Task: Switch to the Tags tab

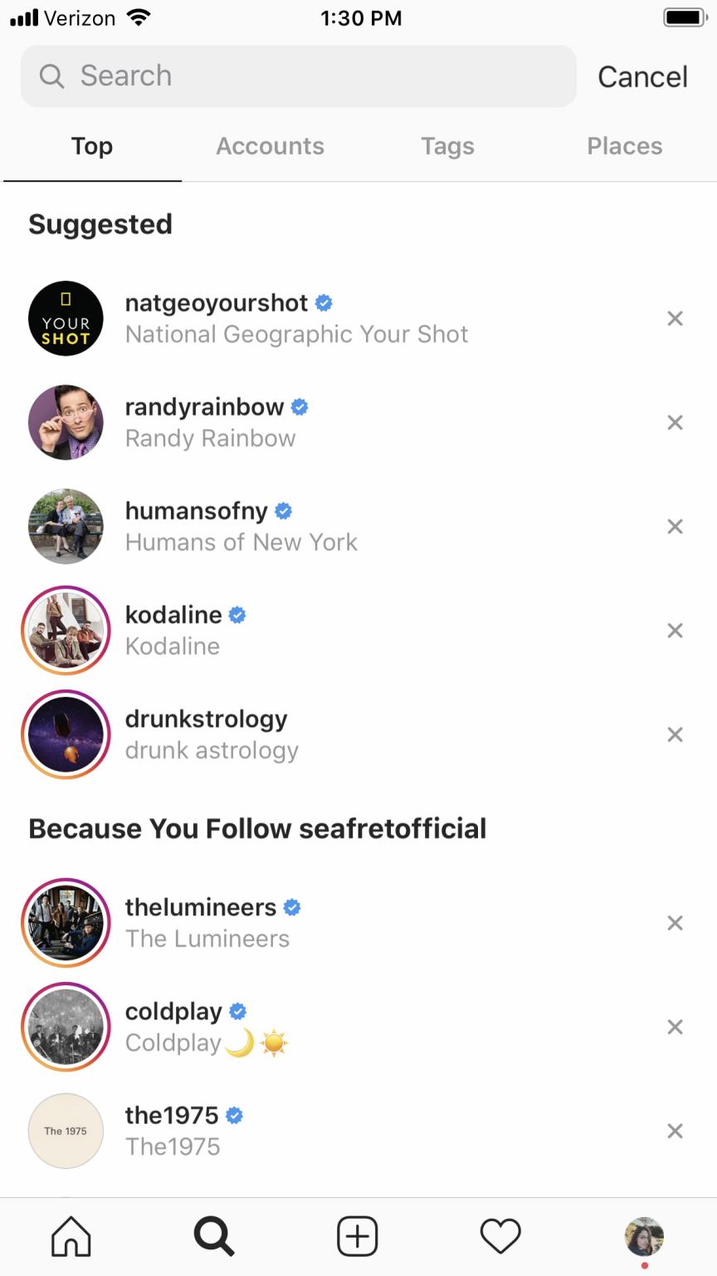Action: [x=447, y=146]
